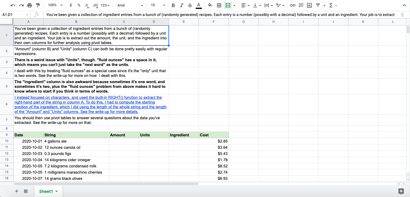Open the Arial font dropdown
This screenshot has height=197, width=410.
[130, 5]
